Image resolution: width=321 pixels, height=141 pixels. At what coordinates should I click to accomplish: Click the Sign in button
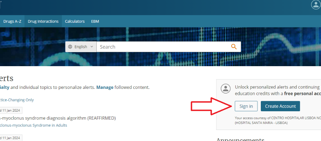pos(246,106)
